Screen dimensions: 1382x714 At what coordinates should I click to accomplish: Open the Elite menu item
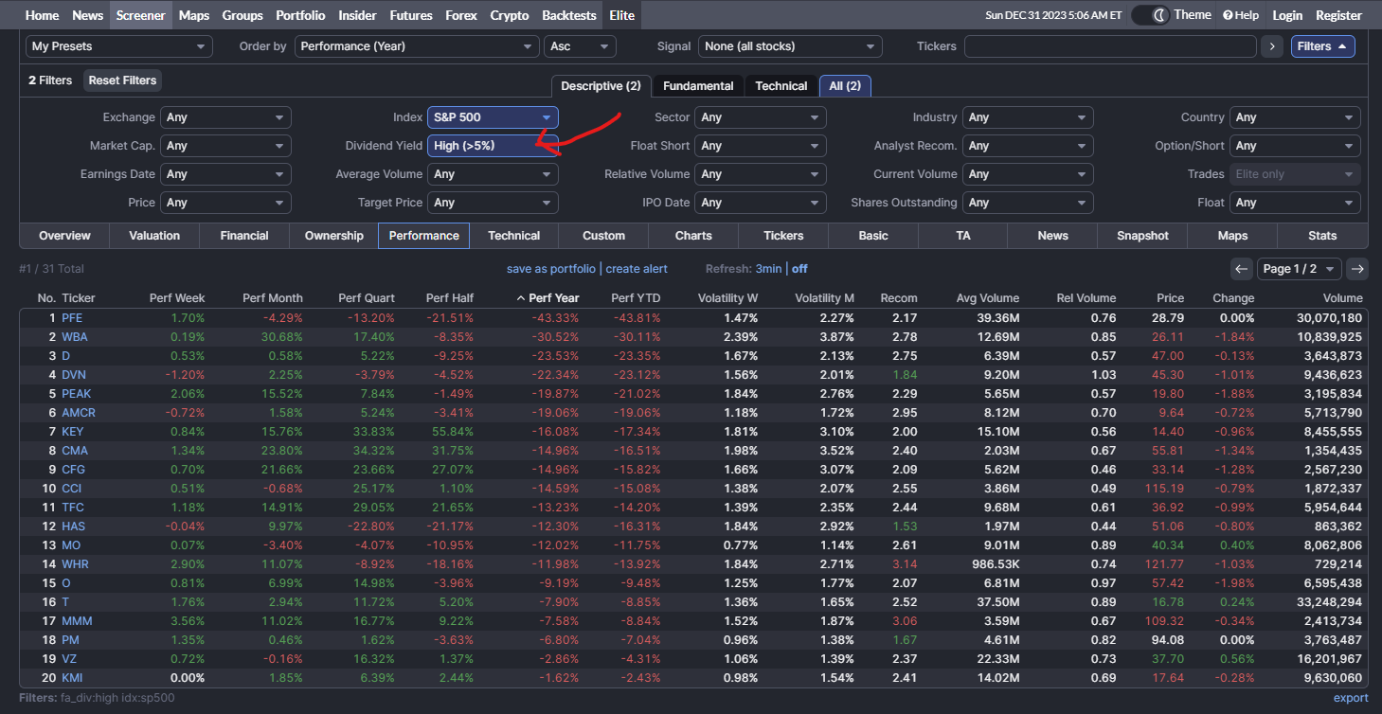622,15
